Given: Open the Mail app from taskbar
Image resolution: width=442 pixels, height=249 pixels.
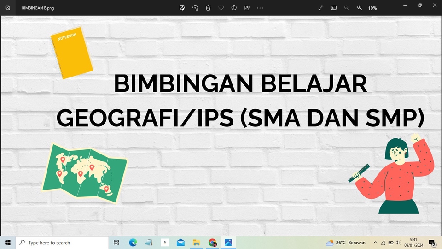Looking at the screenshot, I should click(180, 243).
